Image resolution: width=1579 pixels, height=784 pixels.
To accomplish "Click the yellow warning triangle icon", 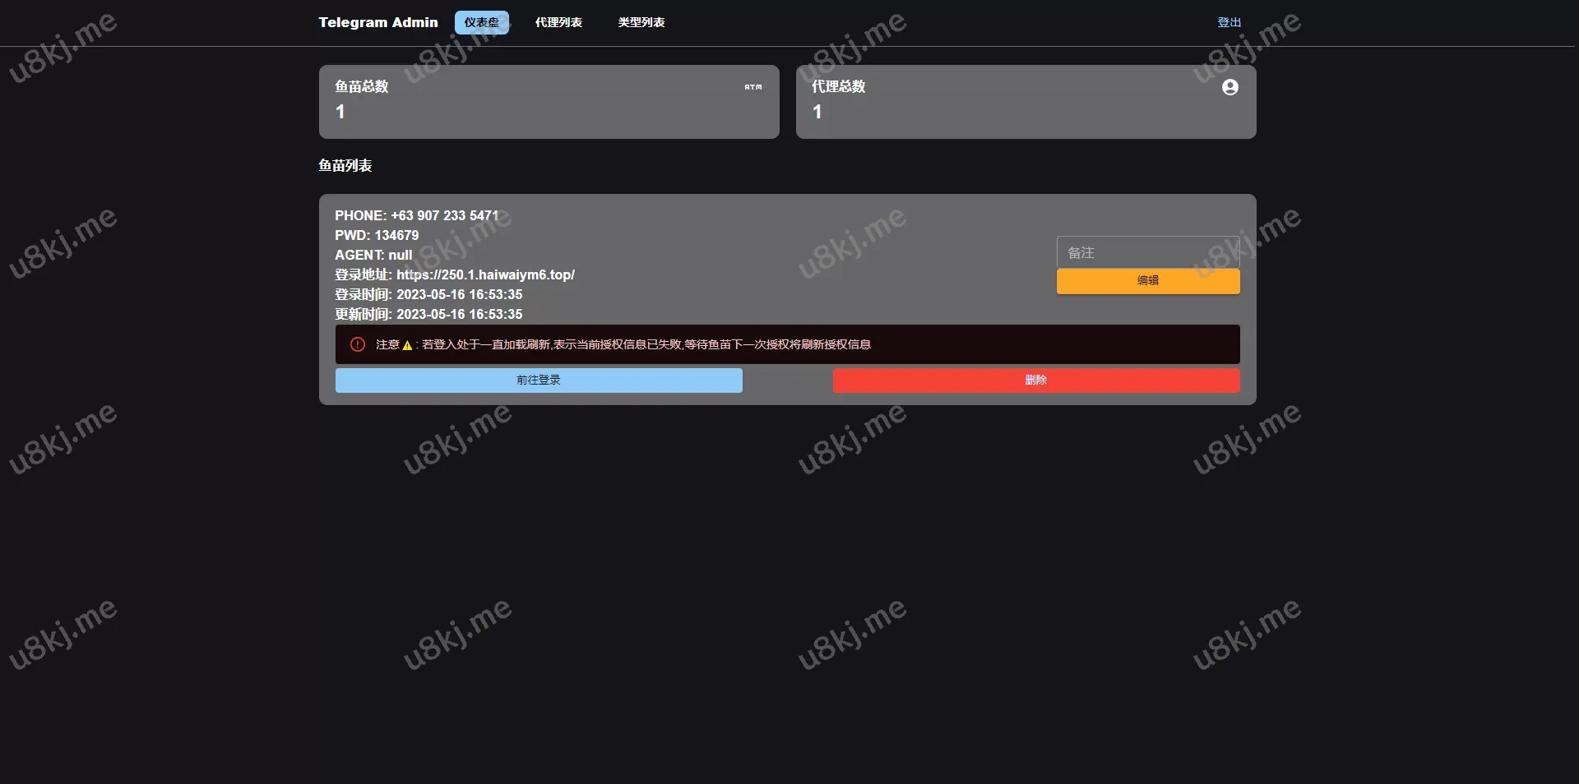I will point(407,345).
